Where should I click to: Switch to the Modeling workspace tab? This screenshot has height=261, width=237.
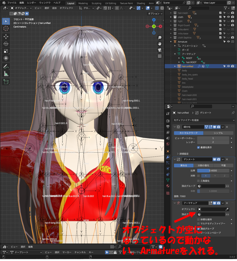pyautogui.click(x=83, y=3)
